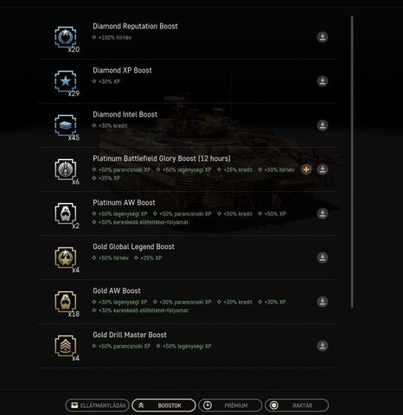The width and height of the screenshot is (403, 415).
Task: Switch to the Raktár tab
Action: click(x=297, y=405)
